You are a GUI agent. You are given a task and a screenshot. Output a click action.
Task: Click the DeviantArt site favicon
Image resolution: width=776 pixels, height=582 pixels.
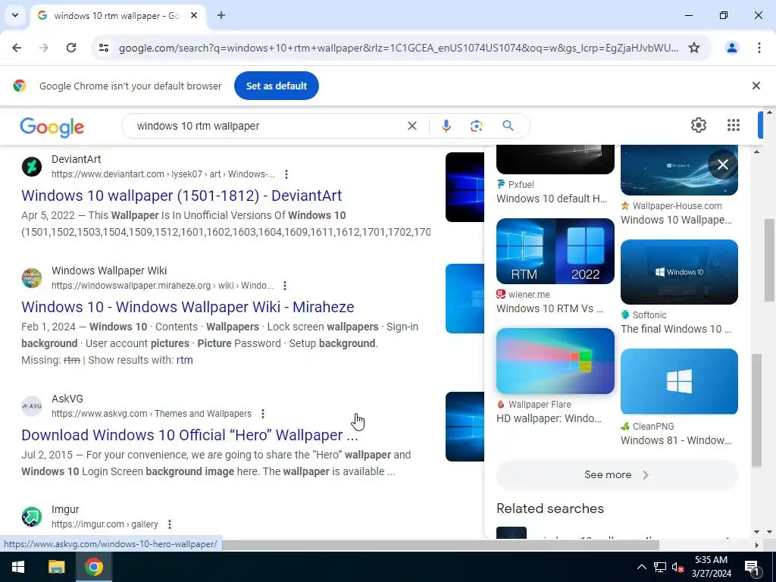[x=32, y=167]
